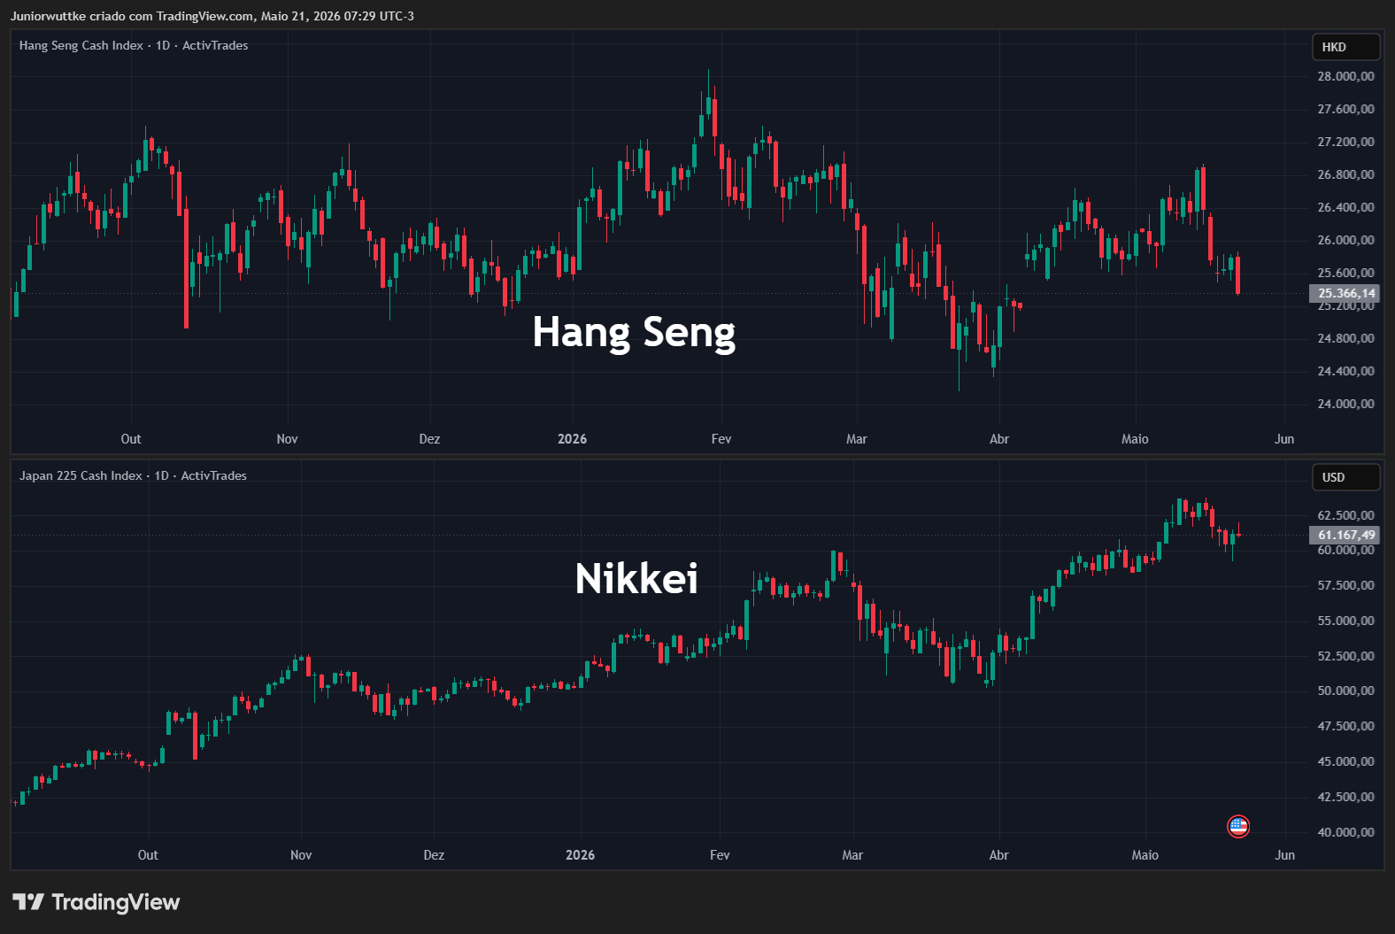Click the Out label on Hang Seng time axis

coord(131,439)
